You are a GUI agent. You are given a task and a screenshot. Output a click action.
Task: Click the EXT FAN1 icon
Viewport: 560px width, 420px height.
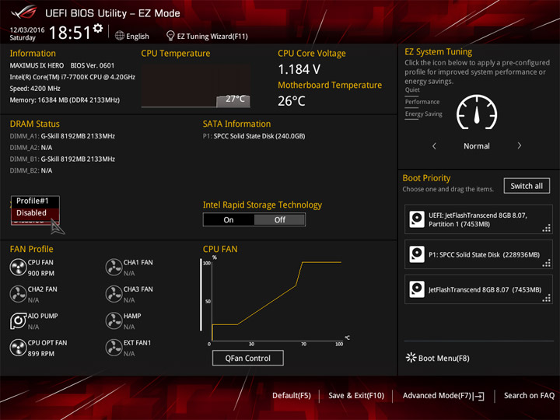tap(114, 348)
